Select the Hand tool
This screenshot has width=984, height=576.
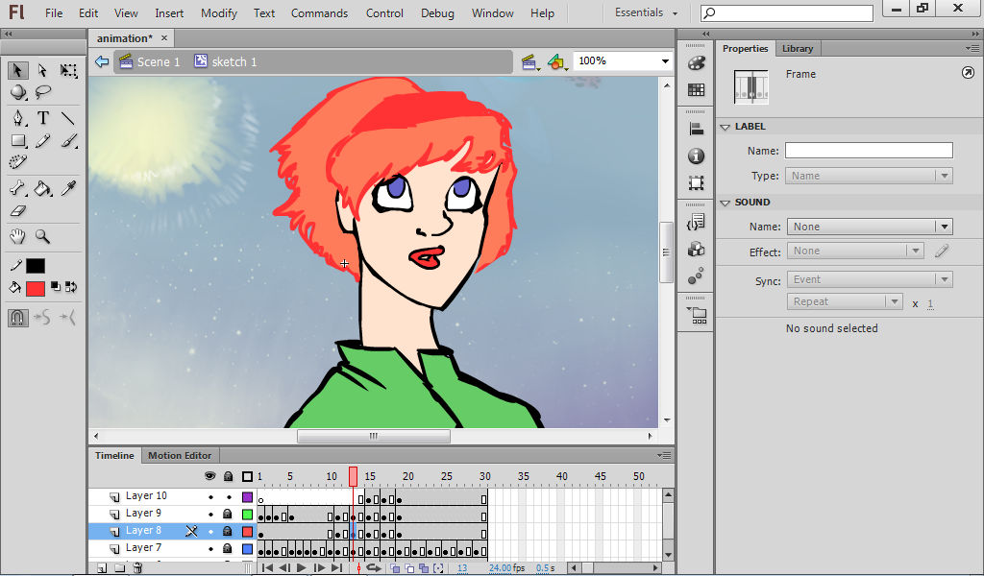17,236
